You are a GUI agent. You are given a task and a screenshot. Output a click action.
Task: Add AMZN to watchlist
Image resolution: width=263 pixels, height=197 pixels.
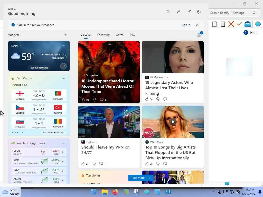point(63,180)
